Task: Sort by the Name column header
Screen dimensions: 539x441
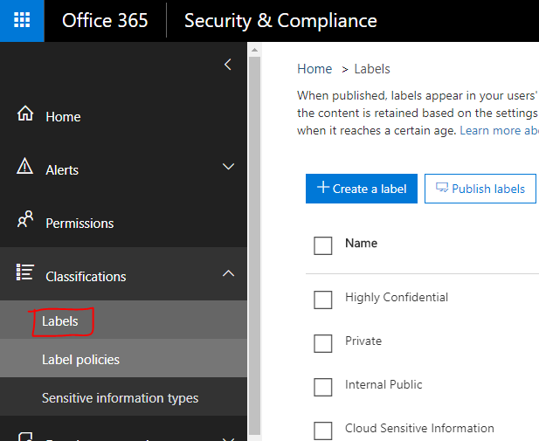Action: click(x=361, y=244)
